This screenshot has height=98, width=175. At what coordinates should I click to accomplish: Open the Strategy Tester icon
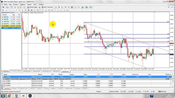point(24,7)
